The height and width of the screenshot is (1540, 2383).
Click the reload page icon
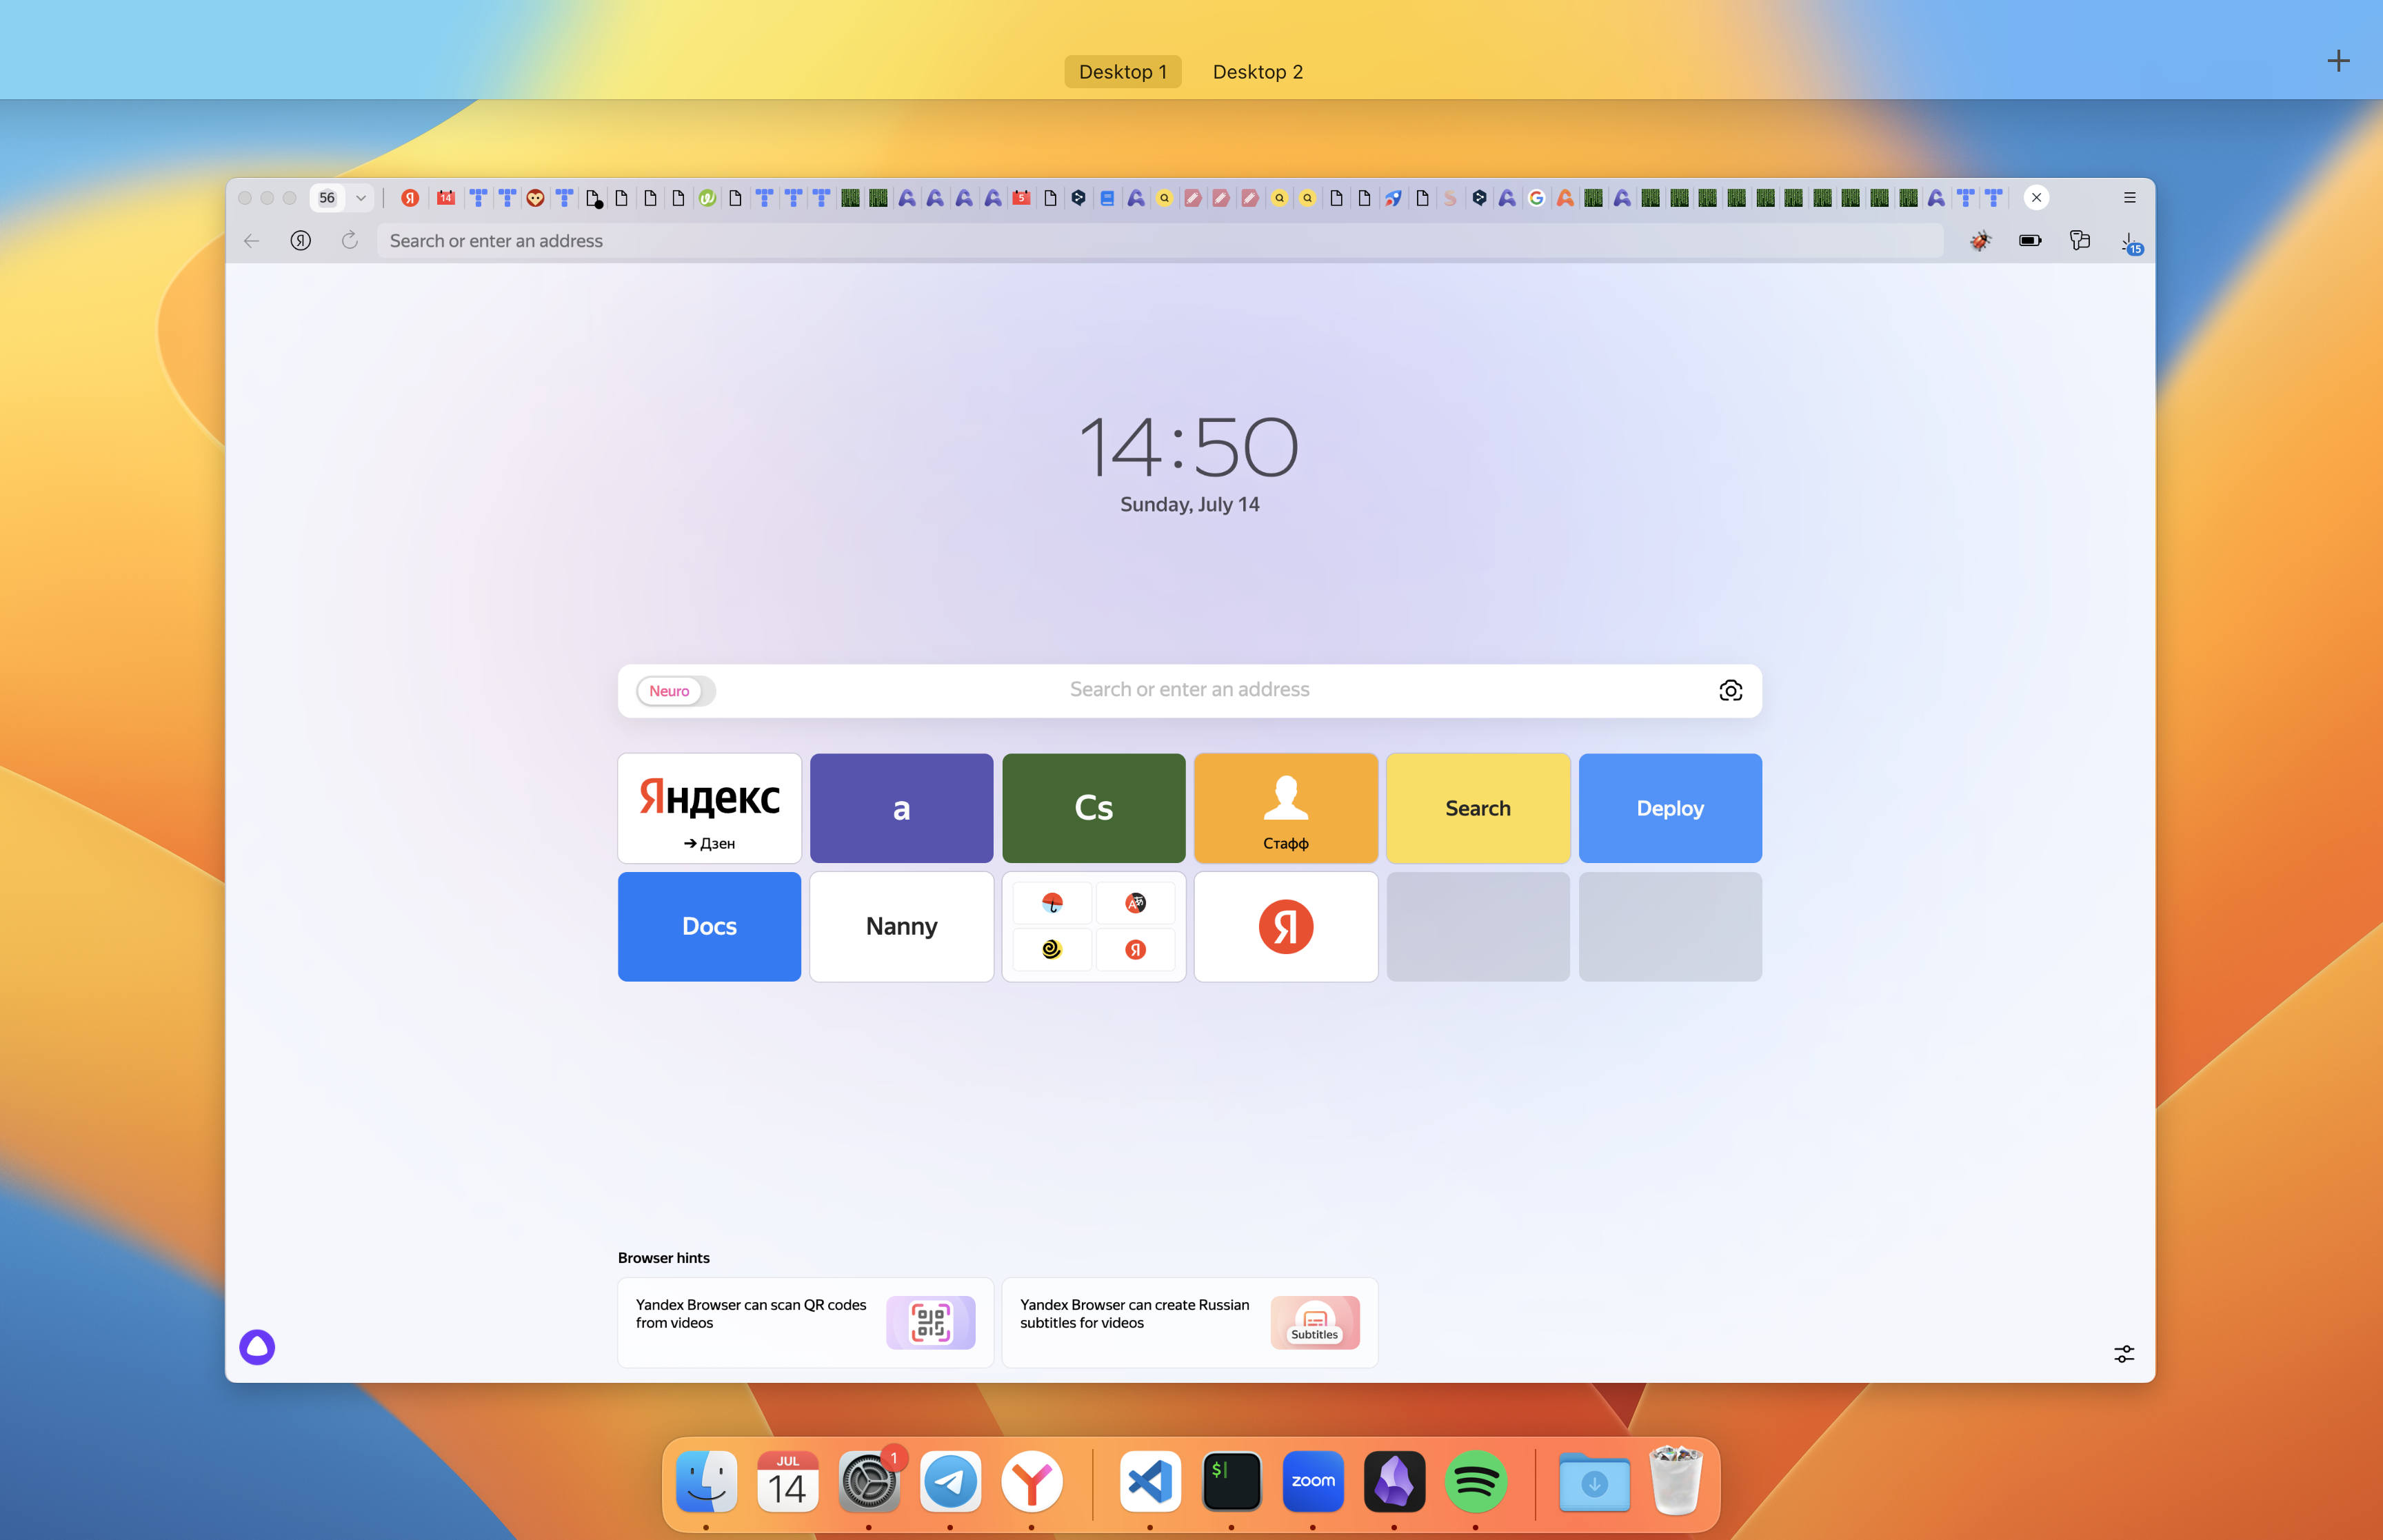click(349, 241)
